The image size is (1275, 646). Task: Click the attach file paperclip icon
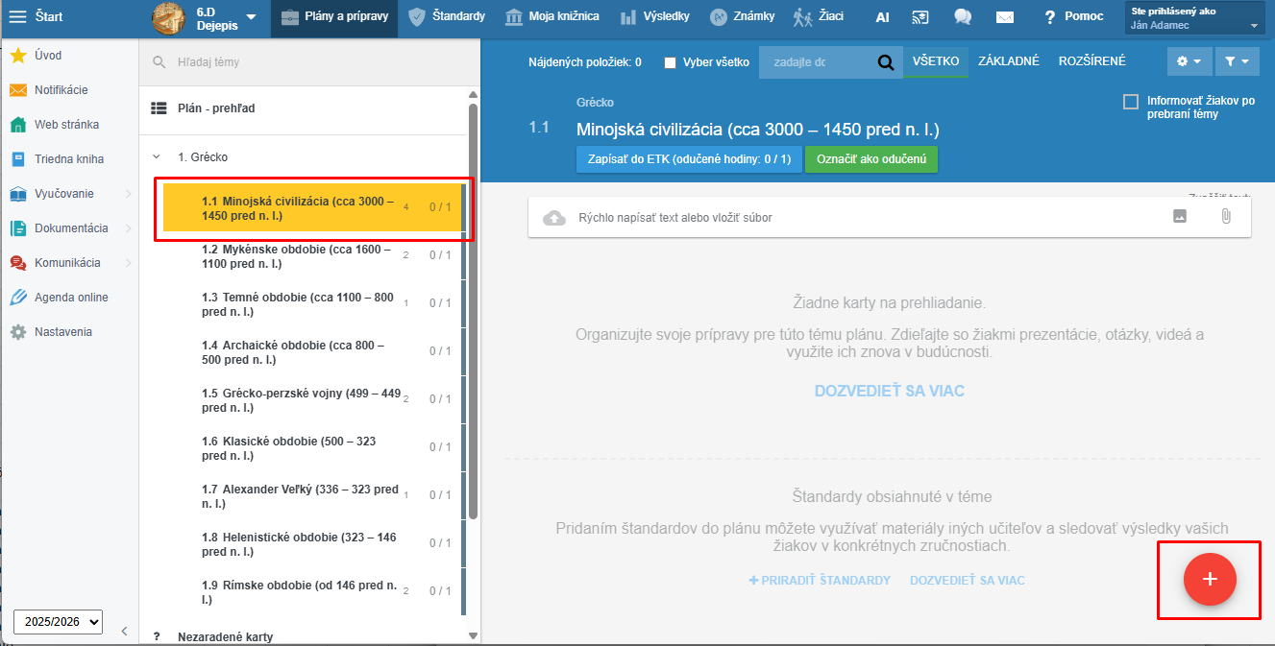click(x=1225, y=217)
